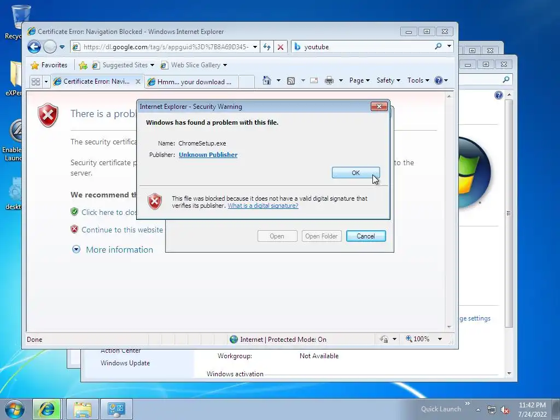
Task: Click the network tray icon
Action: point(492,410)
